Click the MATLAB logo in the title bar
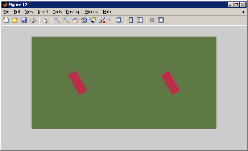The image size is (248, 151). [5, 5]
